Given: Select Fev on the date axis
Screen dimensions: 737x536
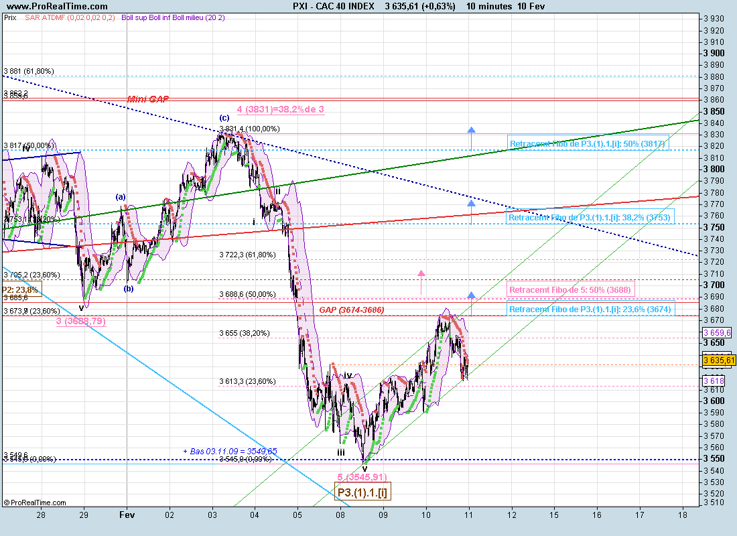Looking at the screenshot, I should point(127,515).
